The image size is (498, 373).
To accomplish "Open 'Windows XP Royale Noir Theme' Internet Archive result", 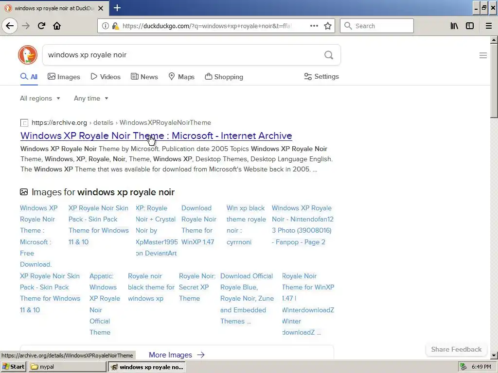I will [156, 136].
